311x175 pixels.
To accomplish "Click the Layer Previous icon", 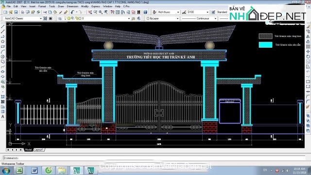I will (138, 18).
